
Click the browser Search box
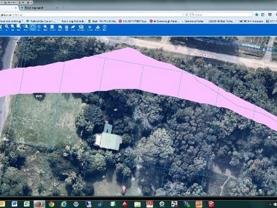pyautogui.click(x=221, y=15)
